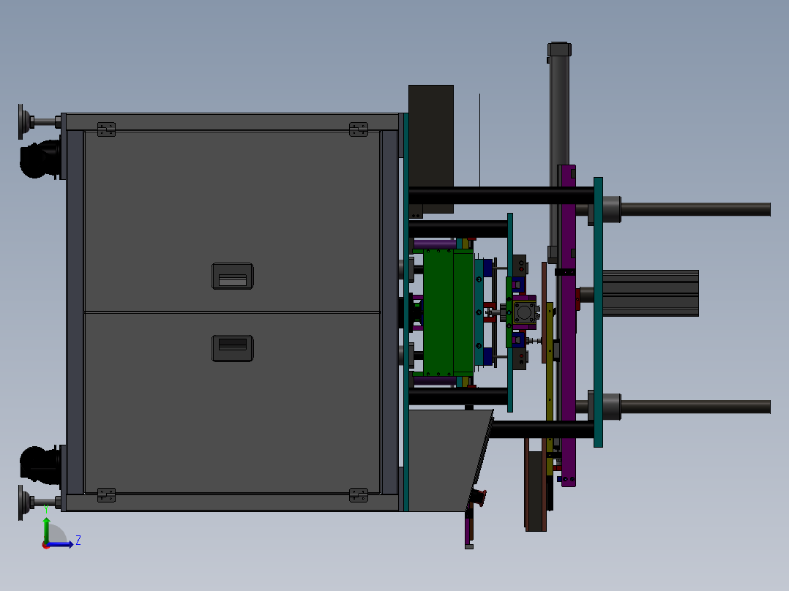This screenshot has width=789, height=591.
Task: Select the dark control box above the guide rods
Action: [x=431, y=149]
